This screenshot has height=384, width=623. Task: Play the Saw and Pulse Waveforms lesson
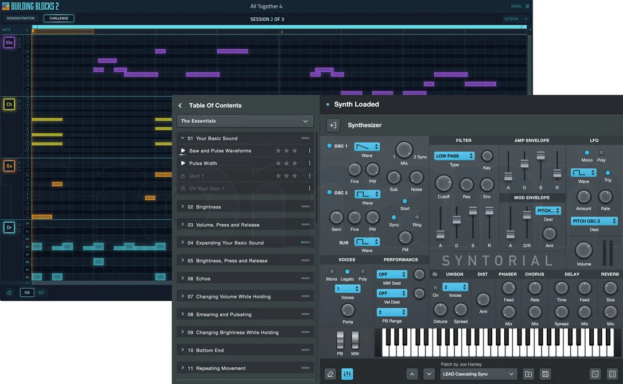coord(183,150)
